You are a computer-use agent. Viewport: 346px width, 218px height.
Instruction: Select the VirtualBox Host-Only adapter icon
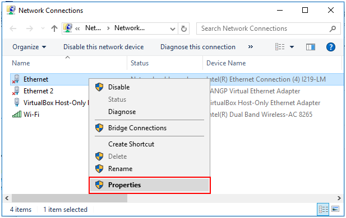(17, 102)
